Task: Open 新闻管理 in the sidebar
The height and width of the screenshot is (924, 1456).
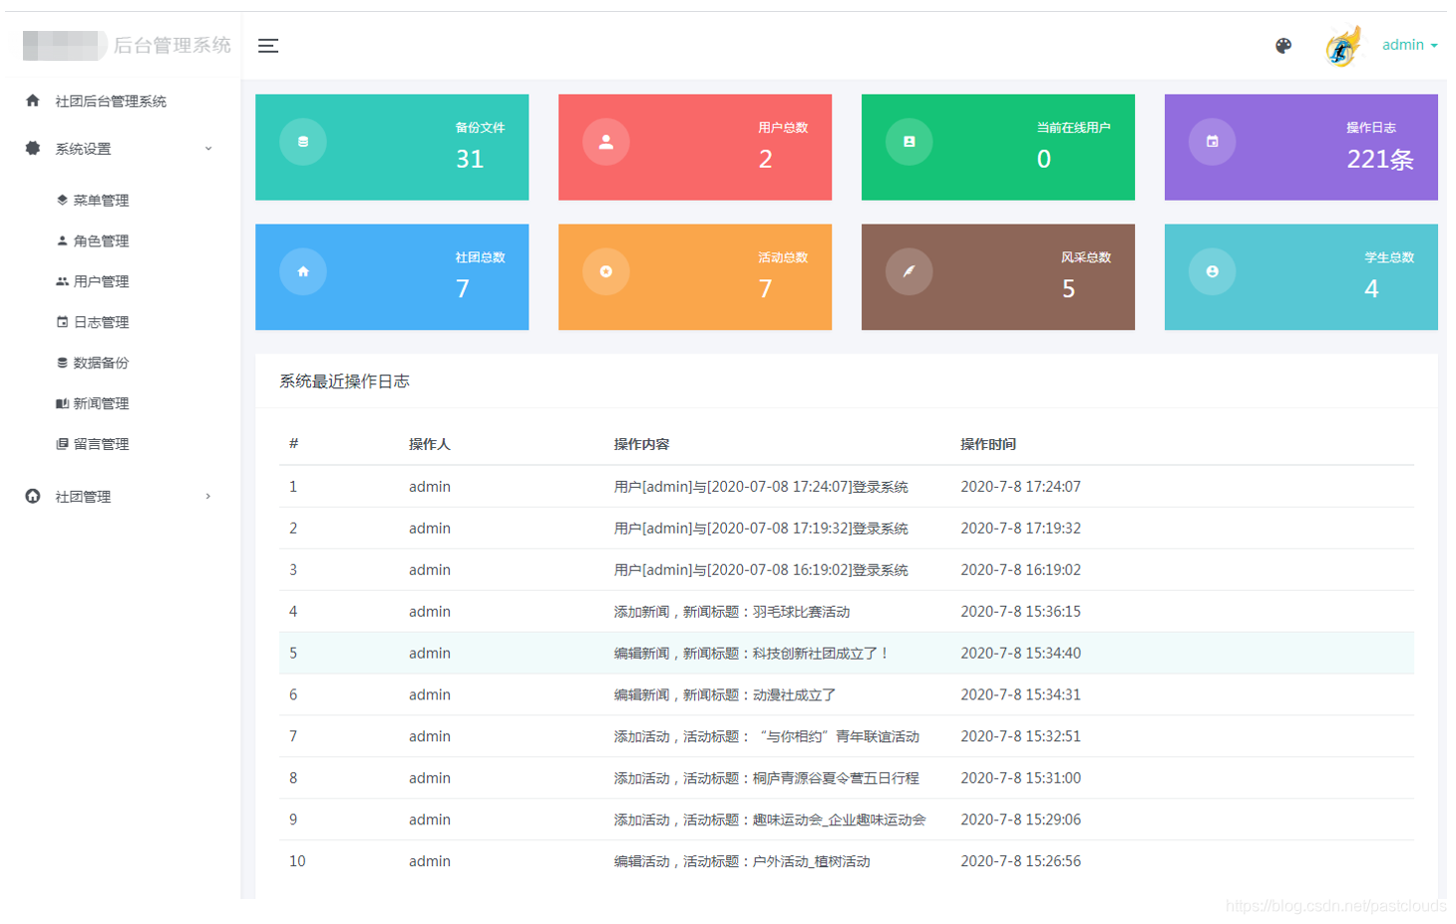Action: 101,404
